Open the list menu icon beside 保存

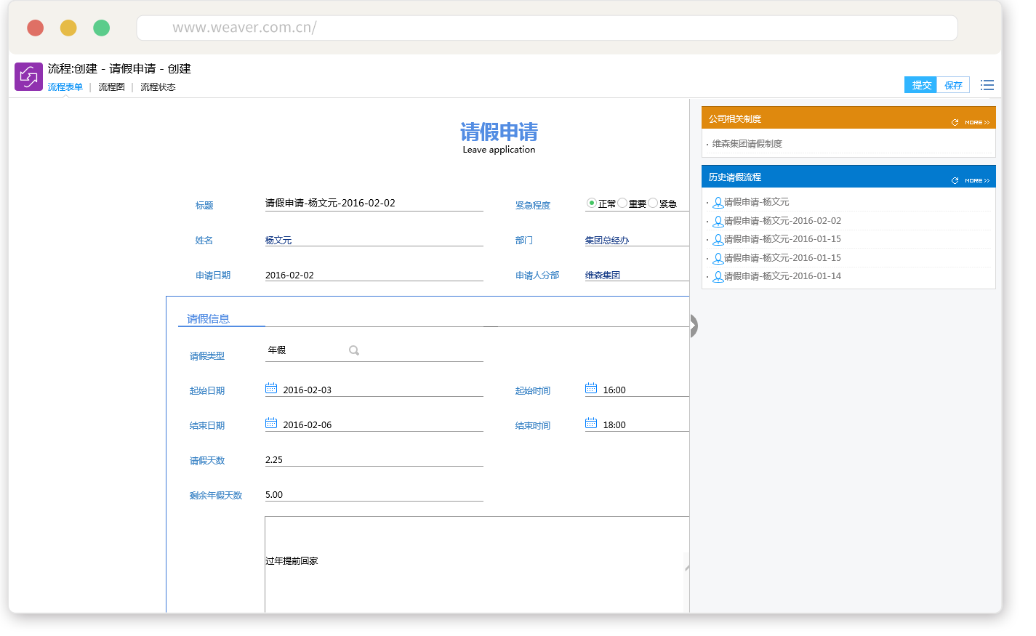click(987, 86)
